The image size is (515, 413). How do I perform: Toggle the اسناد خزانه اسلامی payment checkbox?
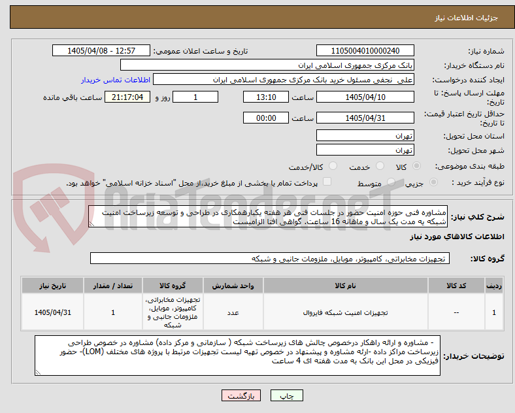[327, 182]
